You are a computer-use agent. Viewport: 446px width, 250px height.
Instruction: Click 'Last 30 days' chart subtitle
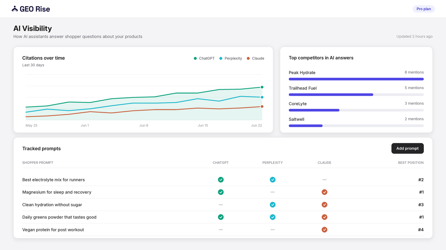[x=33, y=65]
